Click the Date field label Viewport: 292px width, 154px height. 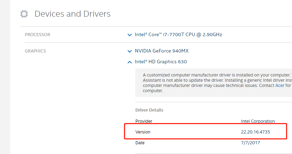coord(140,143)
